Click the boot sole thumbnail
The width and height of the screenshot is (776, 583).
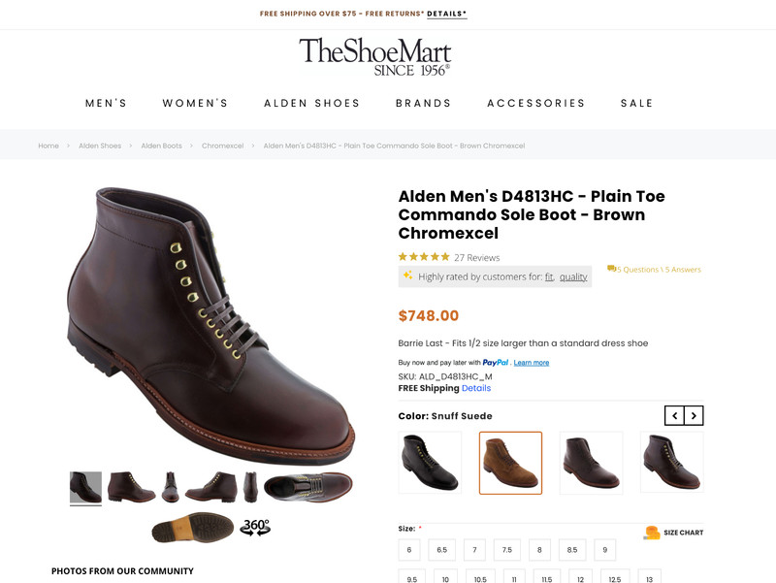tap(193, 530)
